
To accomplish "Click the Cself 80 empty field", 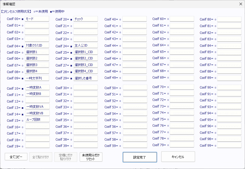I will 229,19.
